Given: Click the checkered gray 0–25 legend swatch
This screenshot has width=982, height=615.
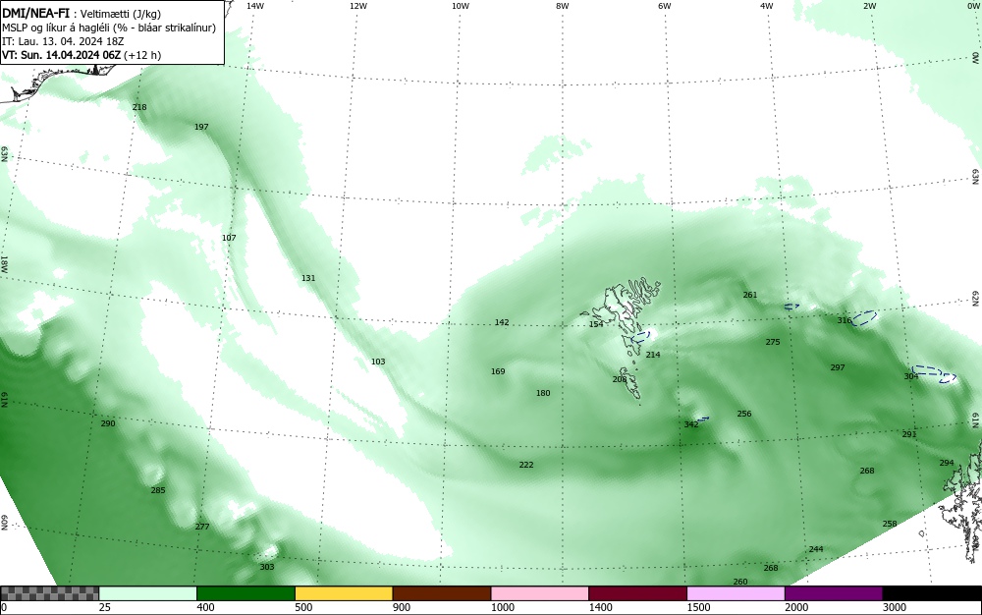Looking at the screenshot, I should coord(49,593).
